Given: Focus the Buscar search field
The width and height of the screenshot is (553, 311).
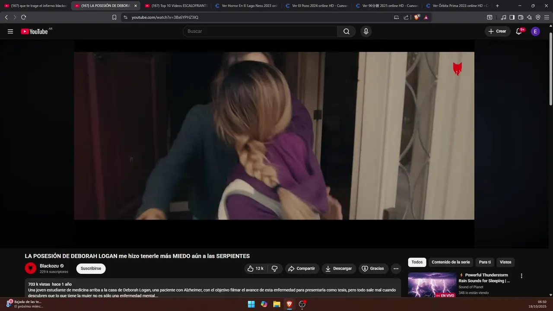Looking at the screenshot, I should 260,32.
